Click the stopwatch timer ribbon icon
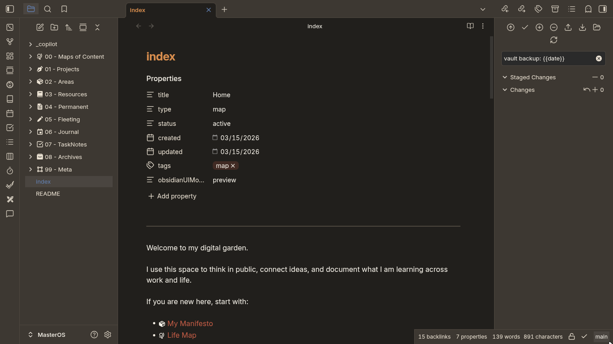This screenshot has width=613, height=344. [x=10, y=171]
